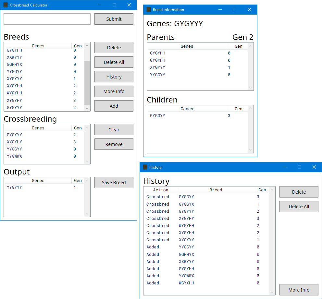The image size is (322, 299).
Task: Click Delete All in Crossbreed Calculator window
Action: (114, 62)
